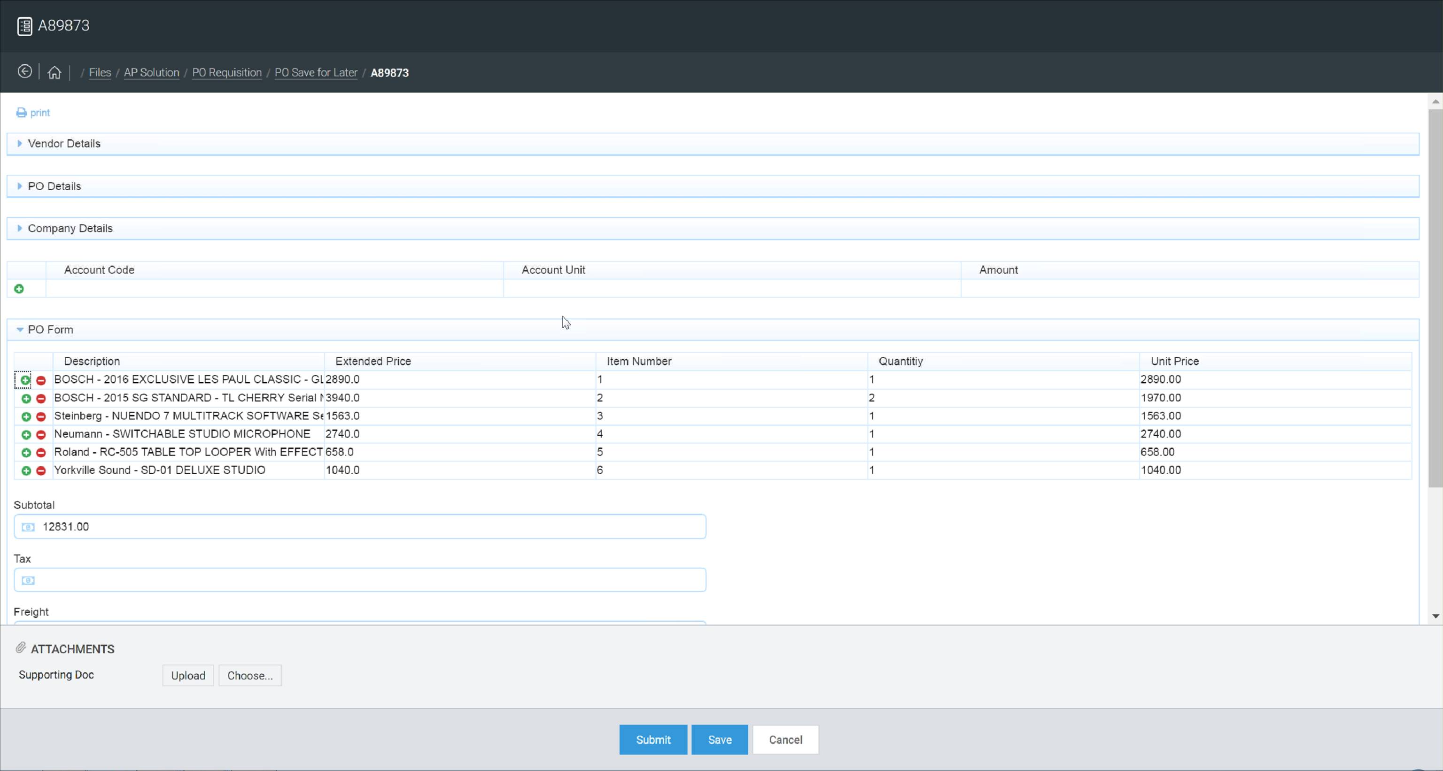The image size is (1443, 771).
Task: Remove the BOSCH 2015 SG Standard row
Action: (41, 399)
